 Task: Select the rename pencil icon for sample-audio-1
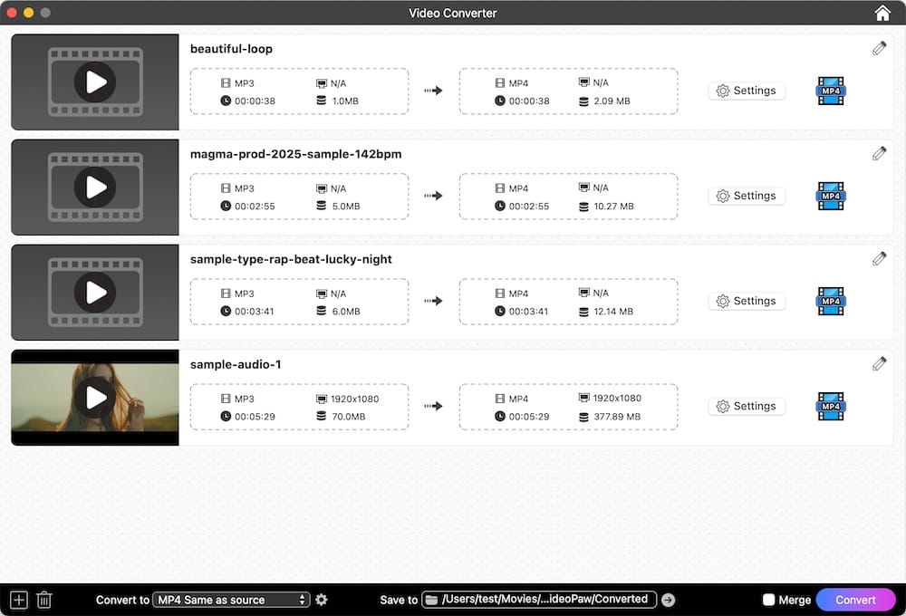pos(878,363)
